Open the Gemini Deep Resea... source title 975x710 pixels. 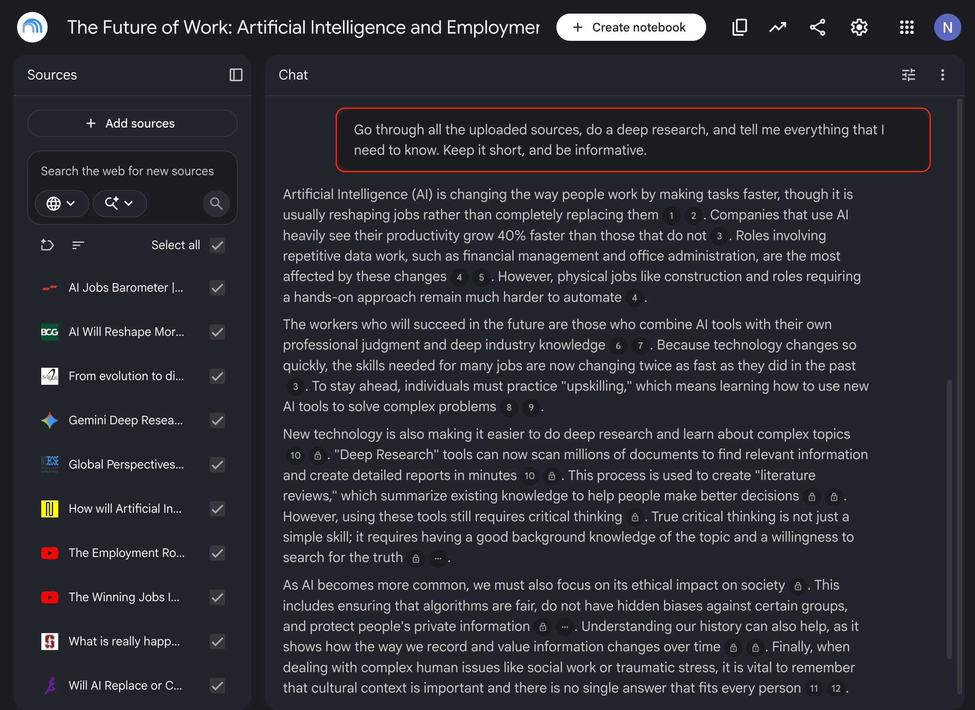pos(125,420)
